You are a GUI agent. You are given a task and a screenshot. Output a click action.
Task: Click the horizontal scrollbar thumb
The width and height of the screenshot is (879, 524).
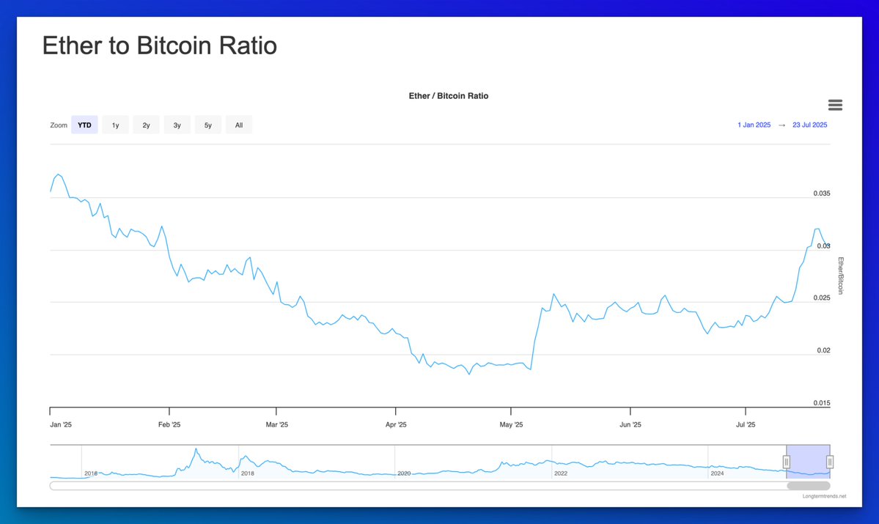809,486
